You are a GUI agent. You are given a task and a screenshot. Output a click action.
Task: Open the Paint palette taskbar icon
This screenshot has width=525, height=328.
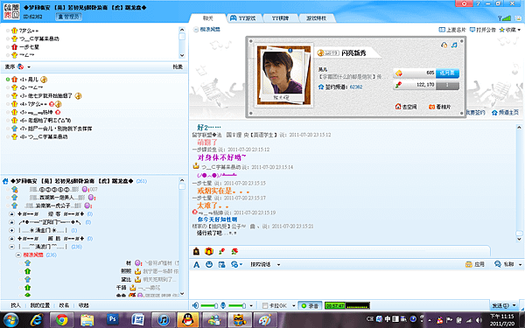pos(265,319)
